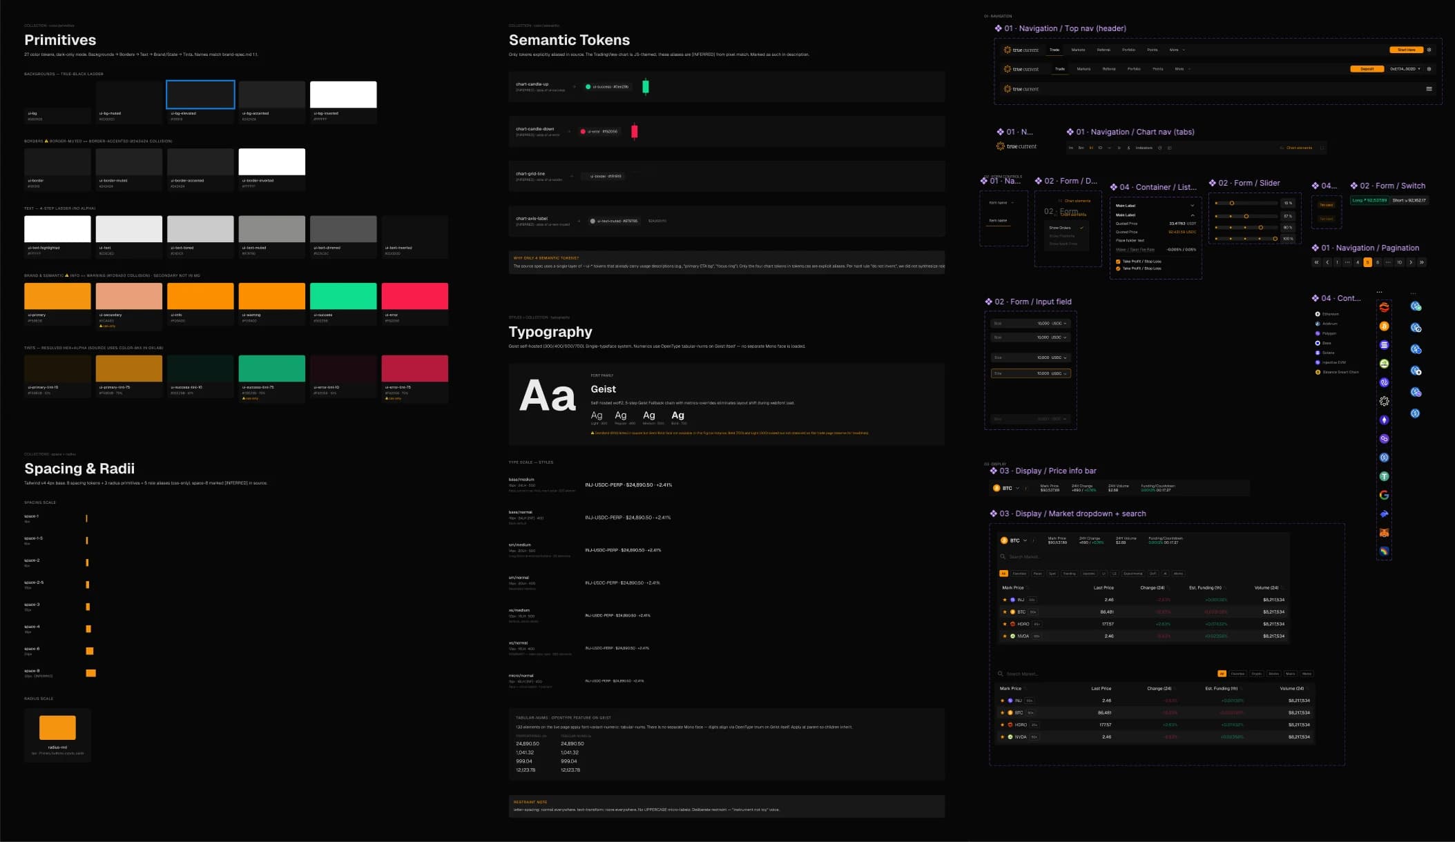Toggle the favorite star for INJ in the upper table
The image size is (1455, 842).
click(x=1004, y=600)
